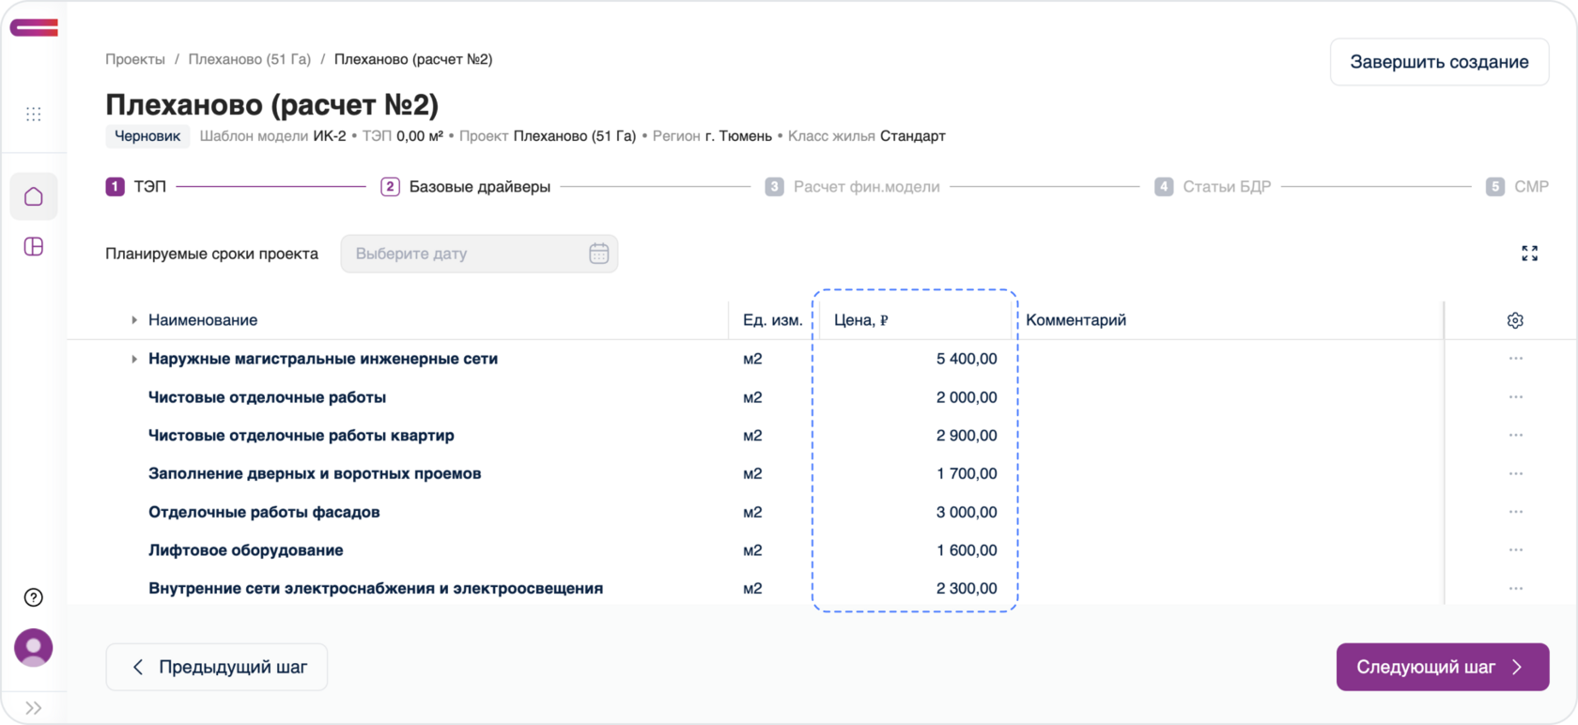
Task: Expand the sidebar with double chevron
Action: [34, 708]
